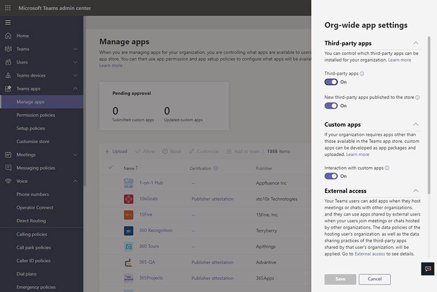
Task: Click the 360 Recognition app icon
Action: point(129,230)
